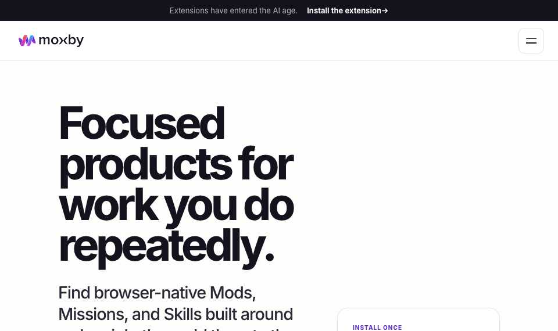Viewport: 558px width, 331px height.
Task: Click the work you do headline line
Action: 176,206
